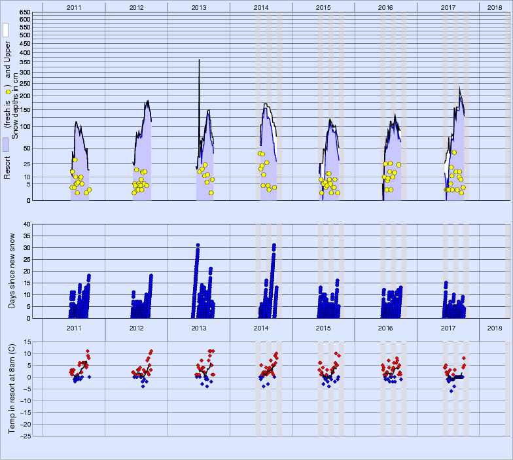Click the 2013 snow depth spike peak

[199, 60]
